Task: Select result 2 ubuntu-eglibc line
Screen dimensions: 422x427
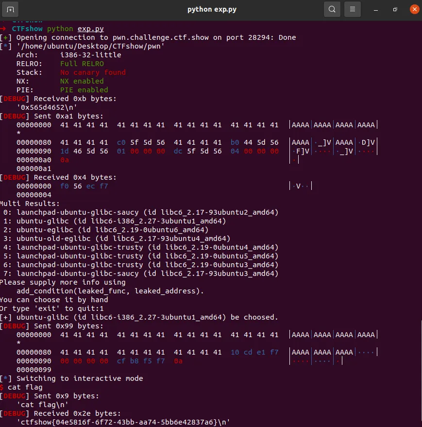Action: [106, 230]
